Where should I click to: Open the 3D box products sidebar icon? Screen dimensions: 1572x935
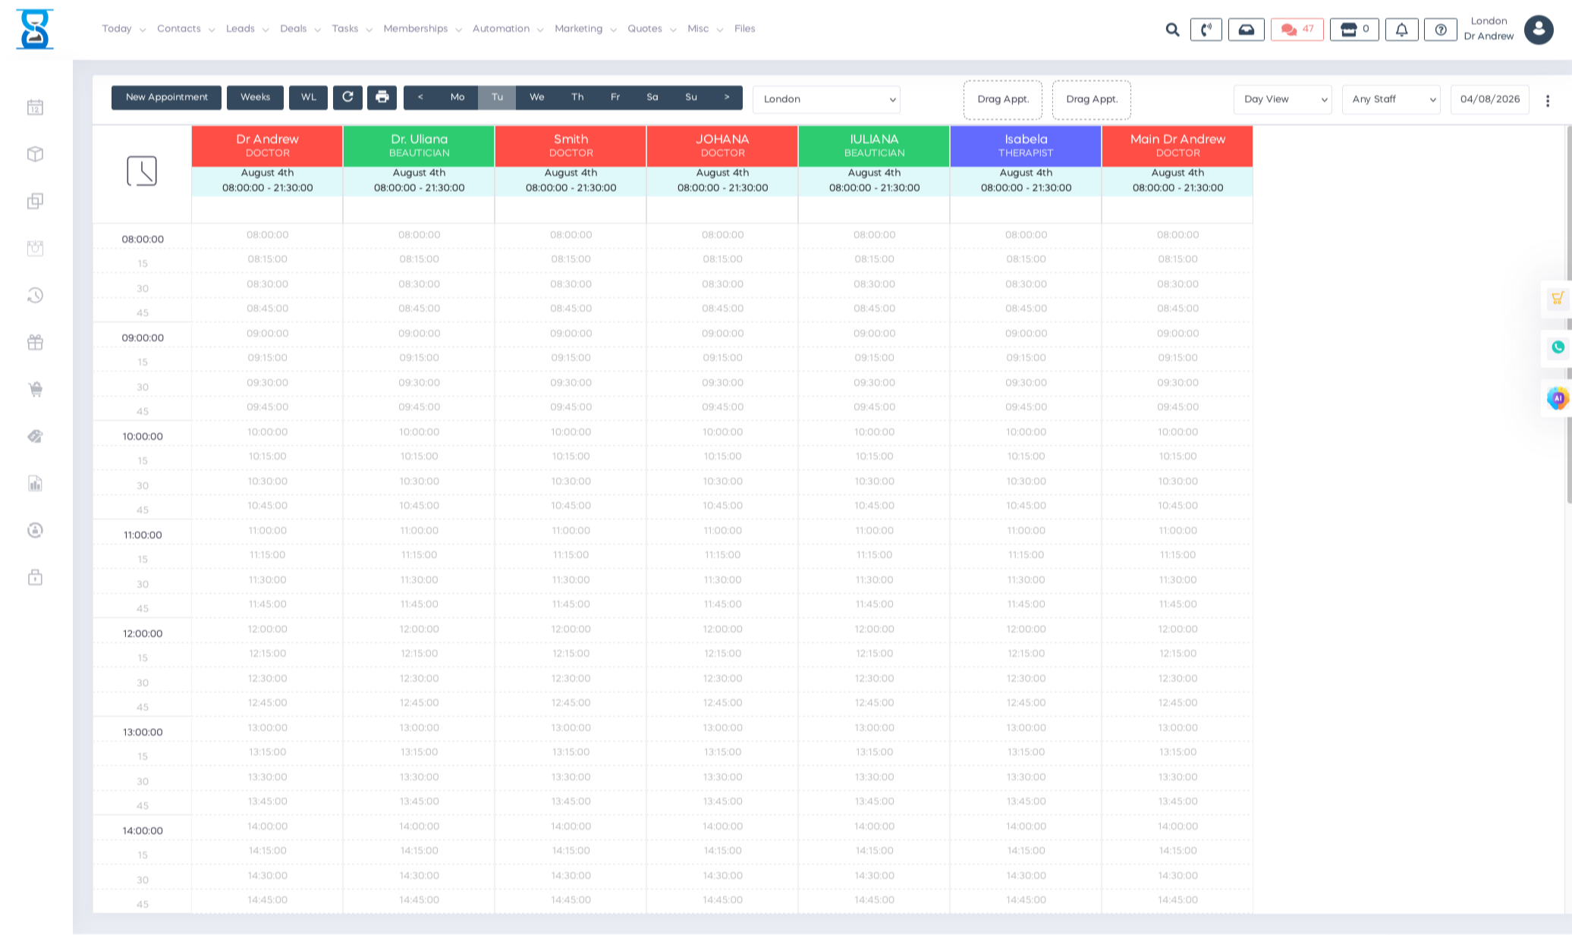(35, 154)
